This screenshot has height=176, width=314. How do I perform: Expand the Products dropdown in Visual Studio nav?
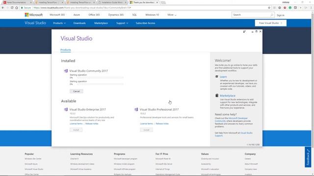coord(59,23)
